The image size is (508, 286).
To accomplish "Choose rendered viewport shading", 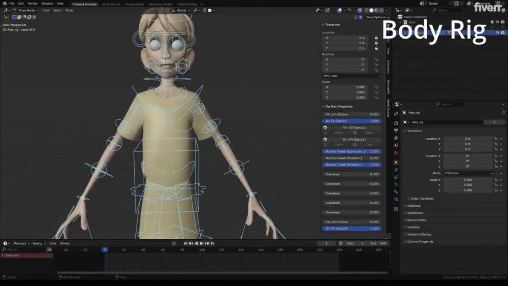I will pyautogui.click(x=382, y=10).
